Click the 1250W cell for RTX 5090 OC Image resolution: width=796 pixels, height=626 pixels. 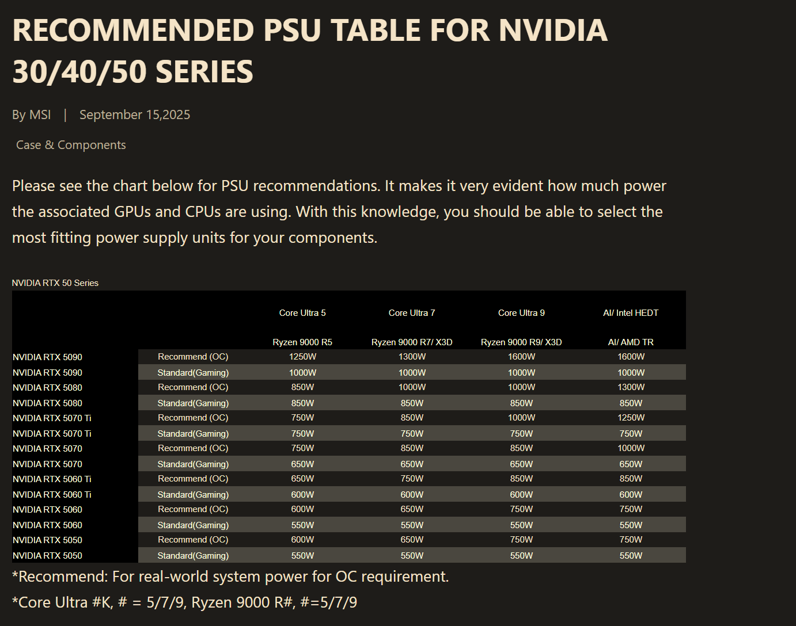click(302, 357)
